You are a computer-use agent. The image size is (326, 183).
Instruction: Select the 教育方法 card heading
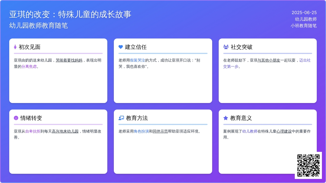[x=137, y=118]
